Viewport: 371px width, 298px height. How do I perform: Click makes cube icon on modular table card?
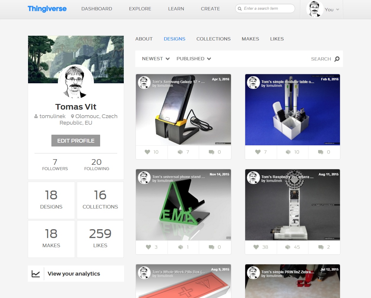288,152
